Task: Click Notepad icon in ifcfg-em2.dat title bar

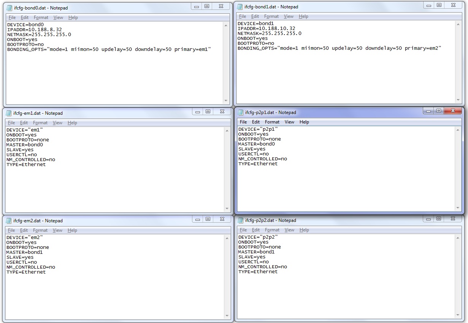Action: [x=9, y=221]
